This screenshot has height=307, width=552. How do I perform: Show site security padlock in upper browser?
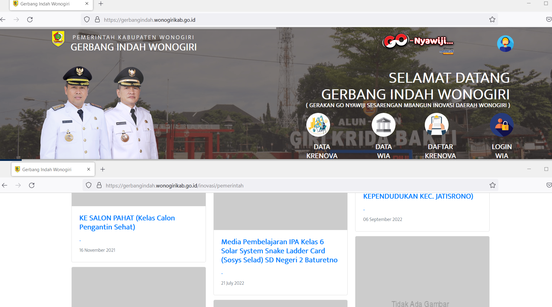[x=97, y=20]
